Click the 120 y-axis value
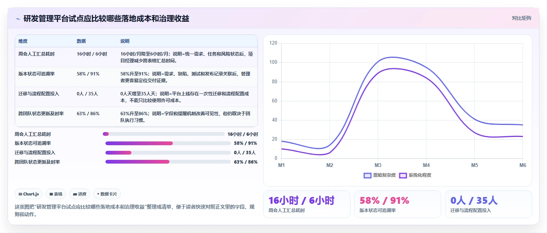Viewport: 547px width, 233px height. click(273, 43)
